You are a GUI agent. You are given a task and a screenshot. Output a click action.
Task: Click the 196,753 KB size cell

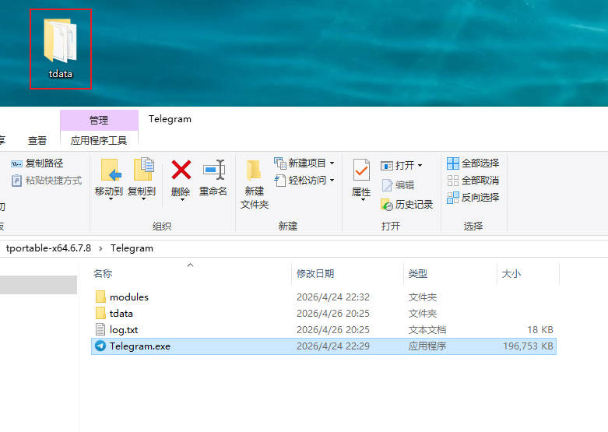528,346
